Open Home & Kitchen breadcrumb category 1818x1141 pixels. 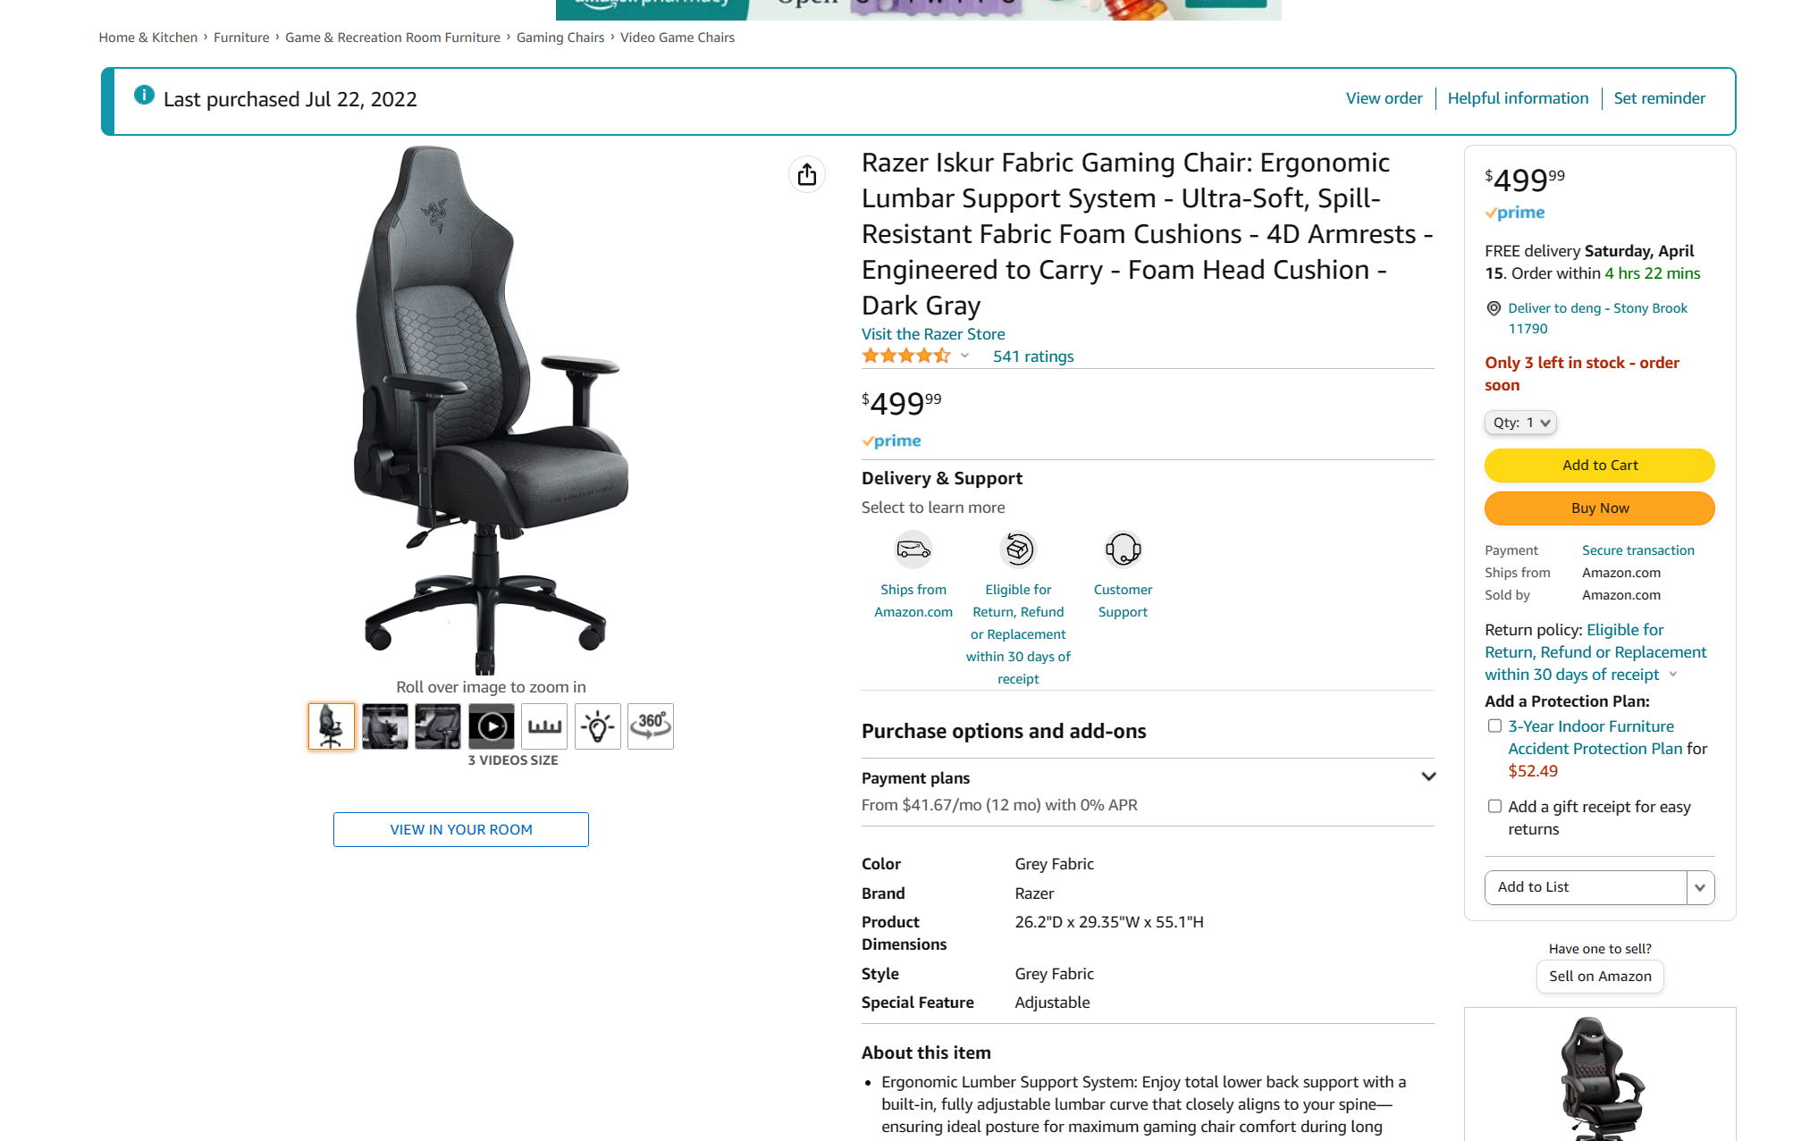click(x=148, y=38)
